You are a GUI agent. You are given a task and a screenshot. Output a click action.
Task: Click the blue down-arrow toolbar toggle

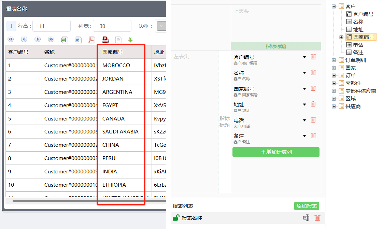pos(11,26)
